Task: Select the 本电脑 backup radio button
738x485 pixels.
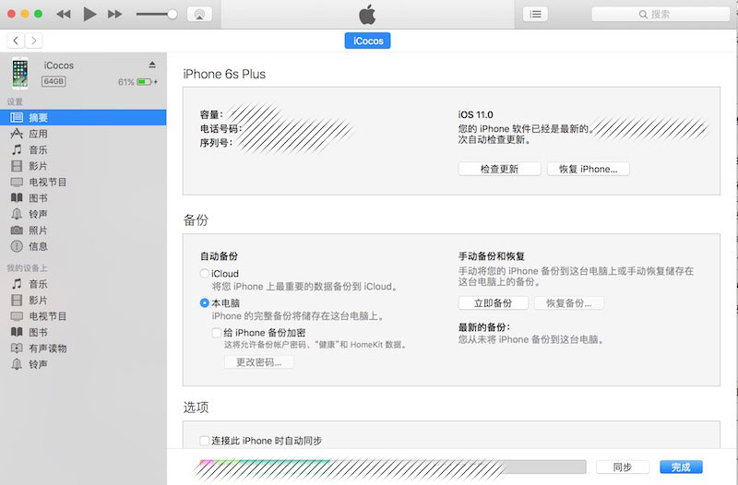Action: pos(204,303)
